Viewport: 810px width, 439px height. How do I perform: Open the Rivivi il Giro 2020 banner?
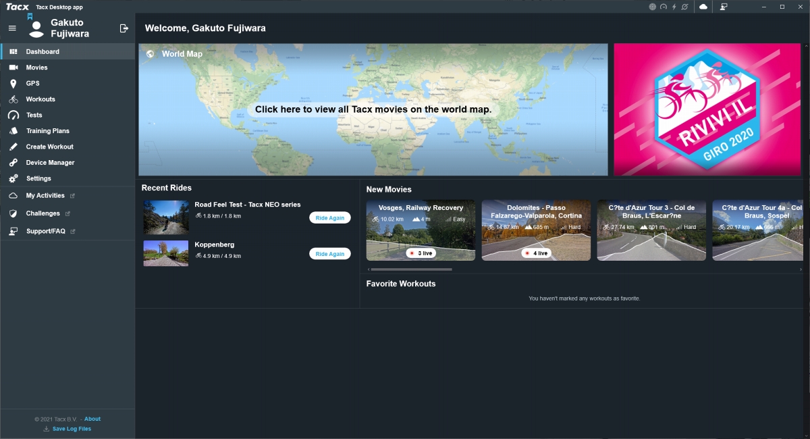(708, 110)
